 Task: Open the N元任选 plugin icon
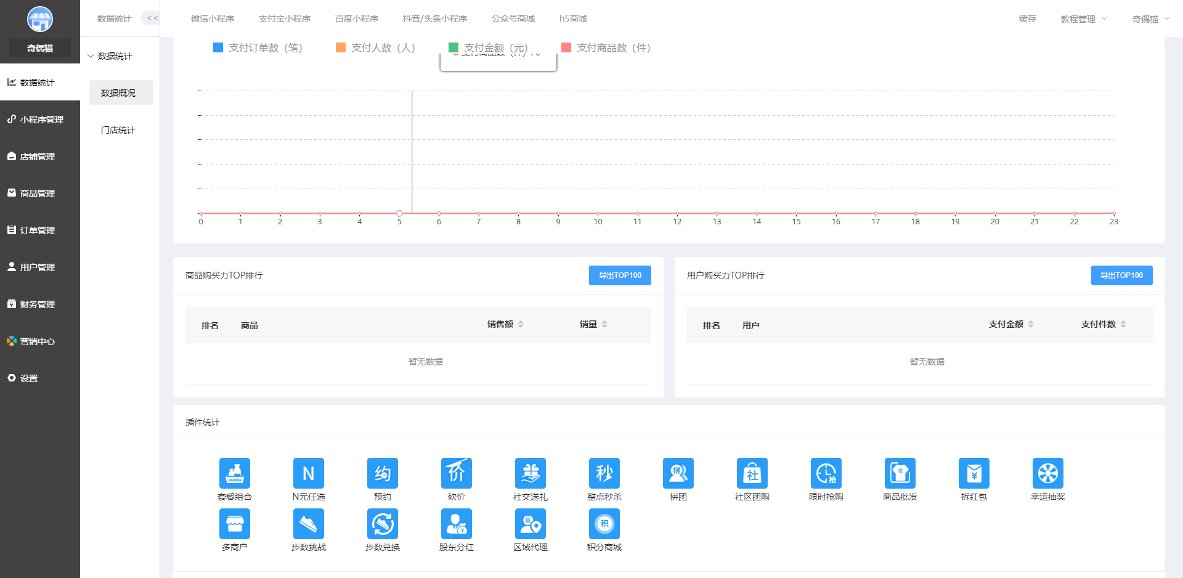click(308, 473)
